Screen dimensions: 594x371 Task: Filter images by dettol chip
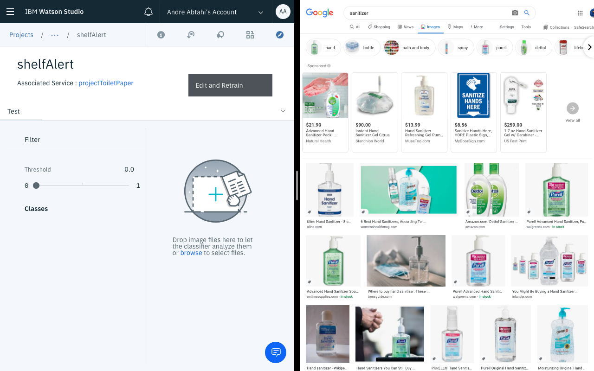point(534,47)
